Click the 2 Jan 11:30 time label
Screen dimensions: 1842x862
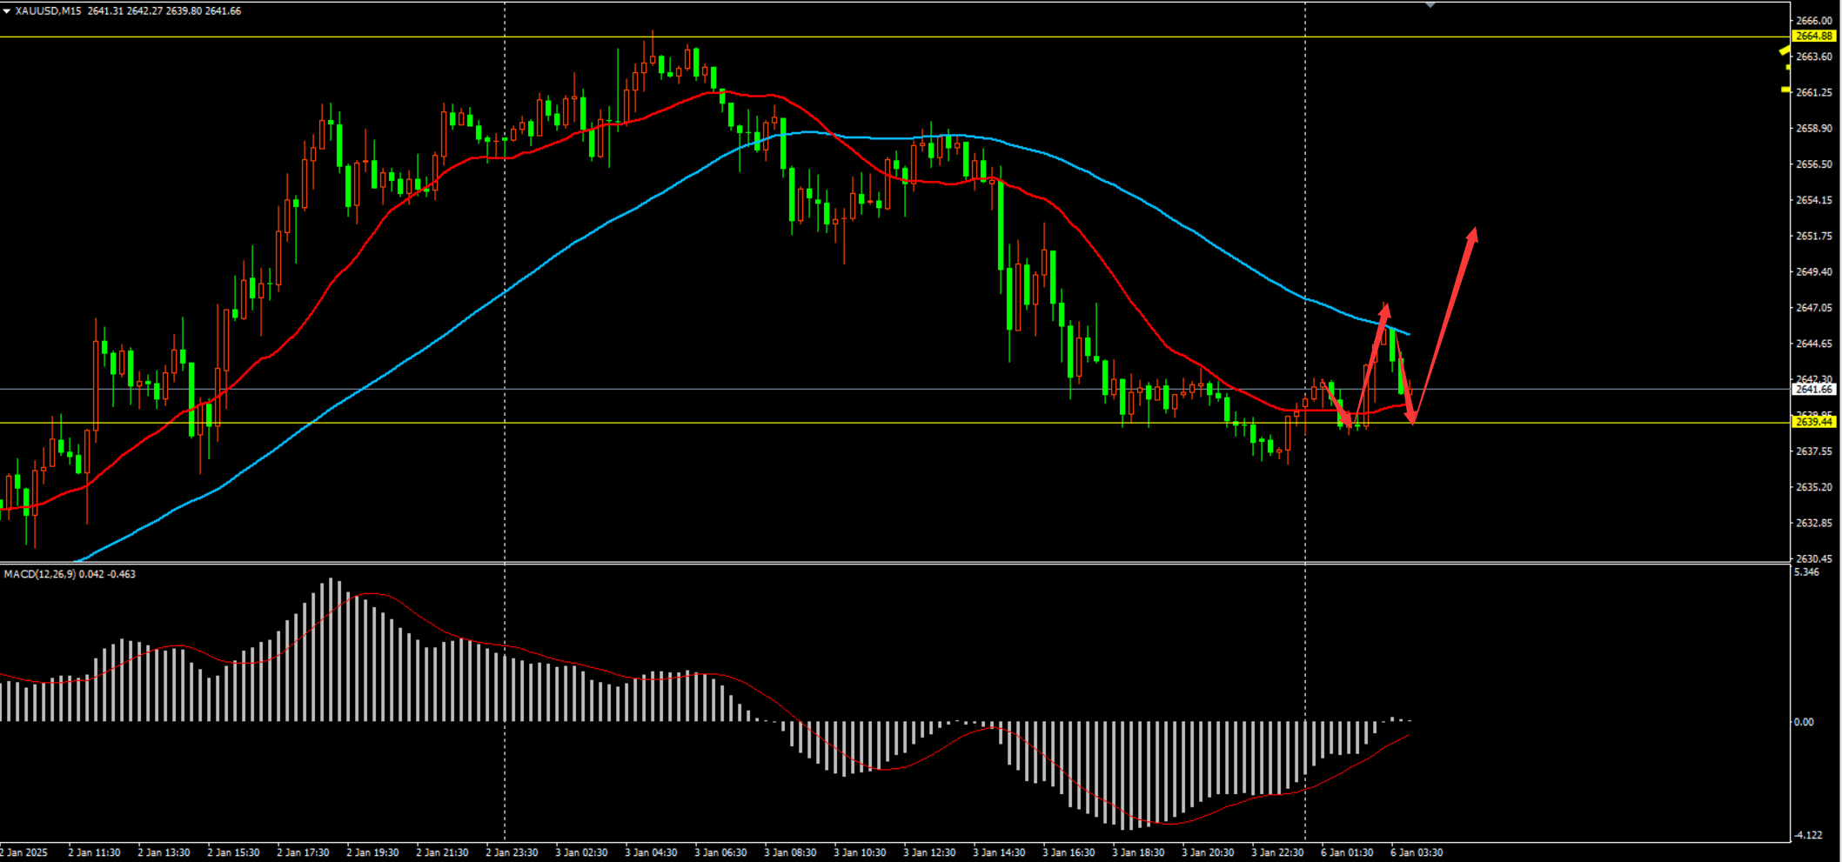click(94, 852)
